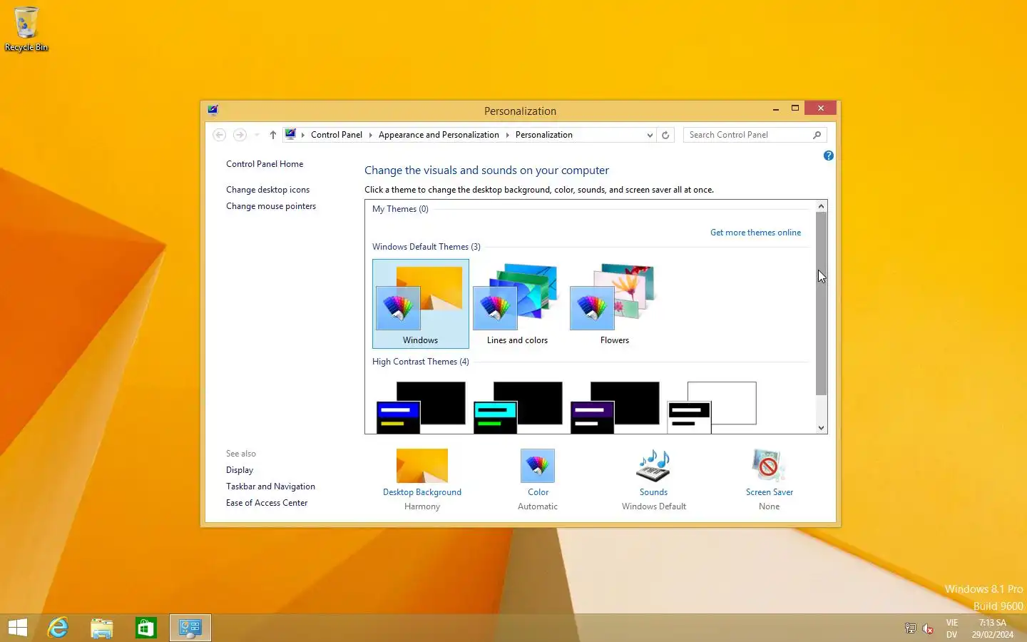Image resolution: width=1027 pixels, height=642 pixels.
Task: Select the Lines and colors theme
Action: coord(518,304)
